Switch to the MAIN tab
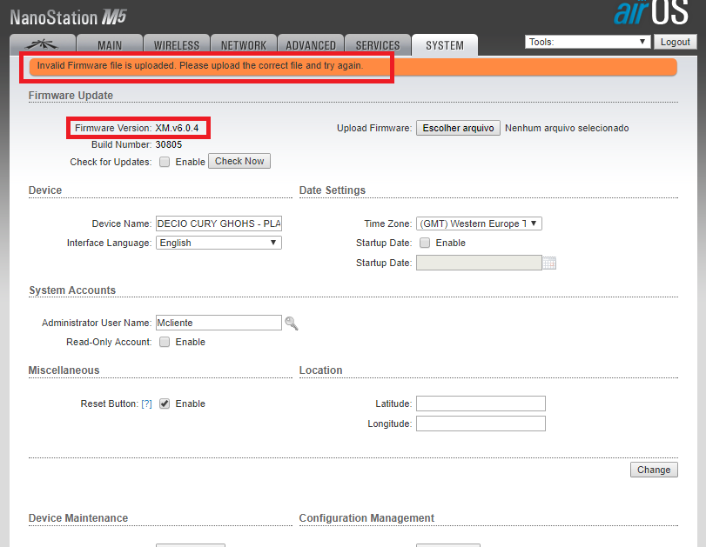Image resolution: width=706 pixels, height=547 pixels. pyautogui.click(x=110, y=45)
